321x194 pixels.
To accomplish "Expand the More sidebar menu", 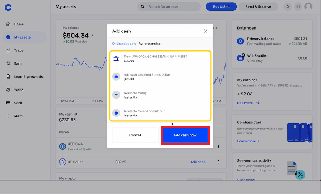I will point(25,116).
